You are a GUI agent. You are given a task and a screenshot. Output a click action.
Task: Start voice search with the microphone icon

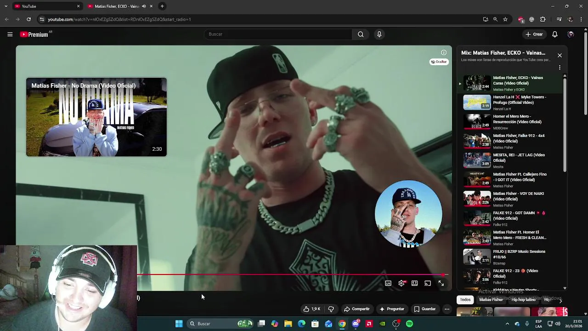pos(379,34)
